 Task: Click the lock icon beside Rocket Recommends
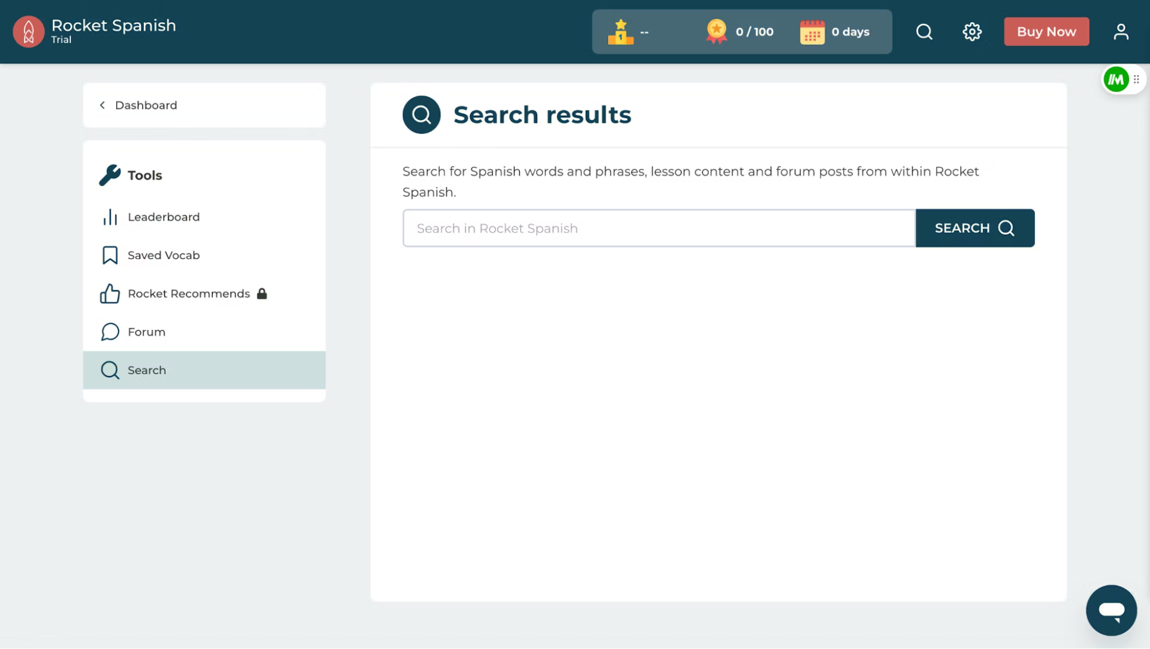pyautogui.click(x=262, y=293)
